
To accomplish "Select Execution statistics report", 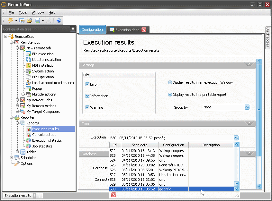I will click(47, 140).
